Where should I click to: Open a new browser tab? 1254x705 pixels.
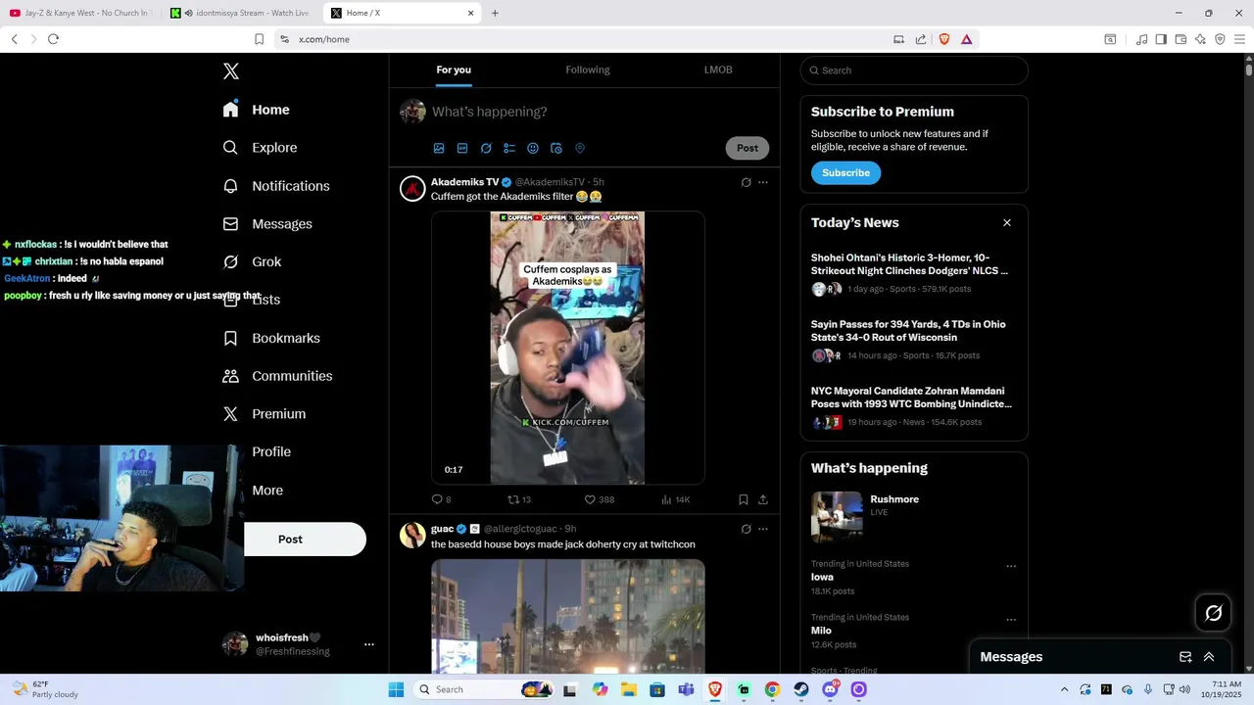(495, 13)
